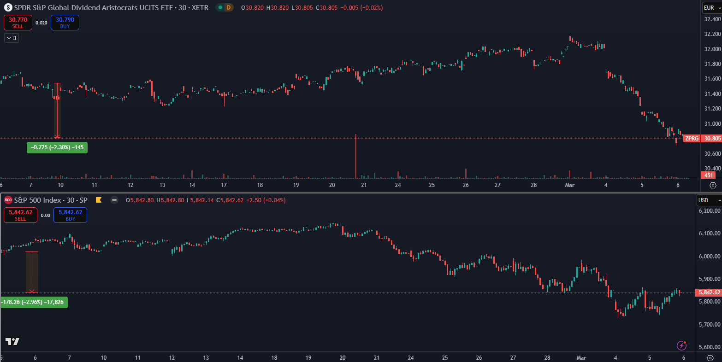The width and height of the screenshot is (722, 362).
Task: Select the -178.26 (-2.96%) measurement label
Action: (x=34, y=303)
